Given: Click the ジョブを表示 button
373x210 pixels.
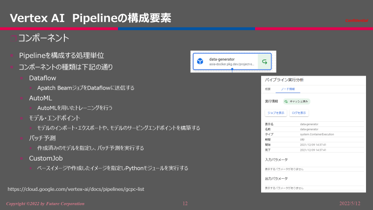Looking at the screenshot, I should pos(276,113).
